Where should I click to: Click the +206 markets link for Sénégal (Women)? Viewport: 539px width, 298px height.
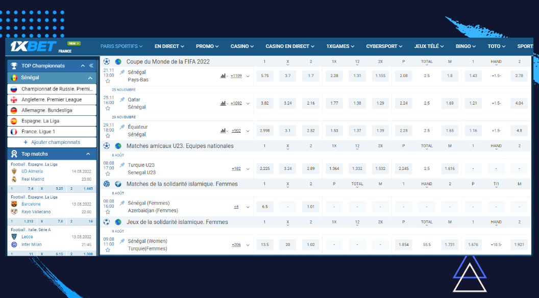(236, 245)
